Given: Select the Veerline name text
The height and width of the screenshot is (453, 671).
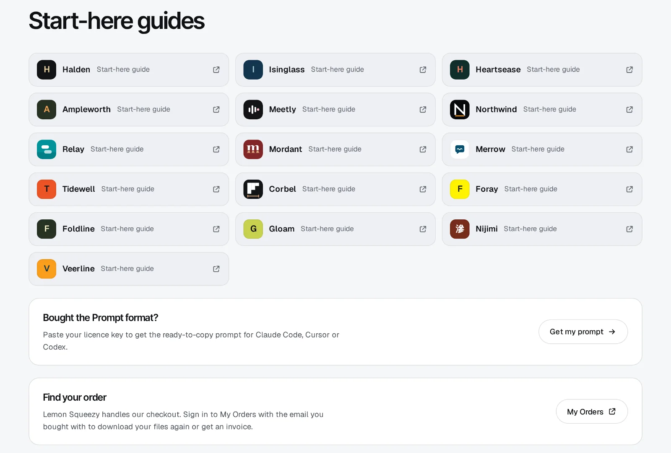Looking at the screenshot, I should (x=78, y=268).
